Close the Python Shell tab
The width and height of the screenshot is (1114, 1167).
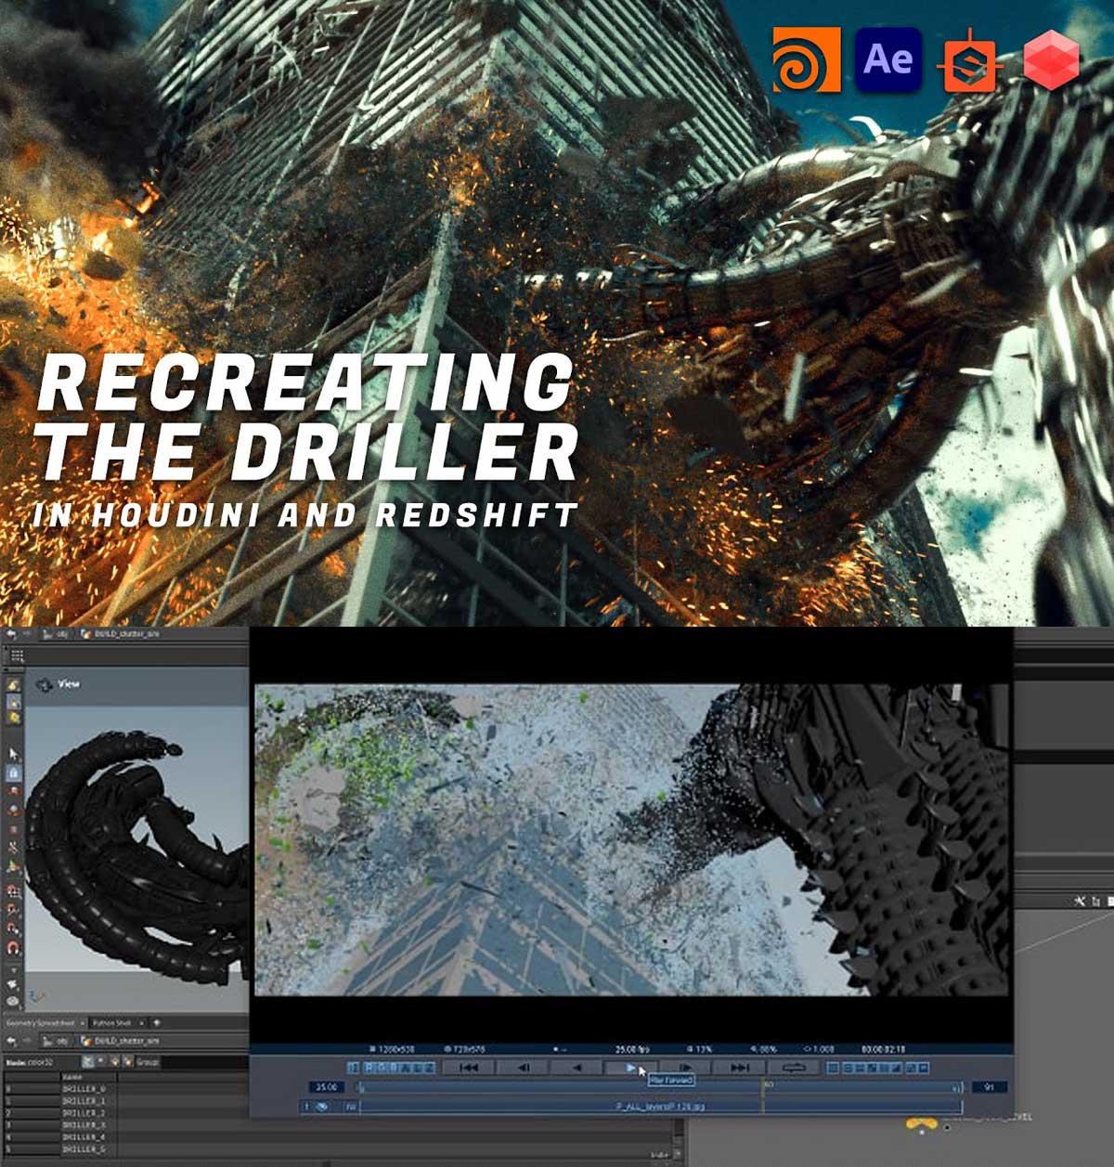pos(142,1023)
